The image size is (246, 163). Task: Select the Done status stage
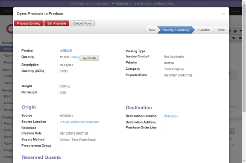pos(221,30)
